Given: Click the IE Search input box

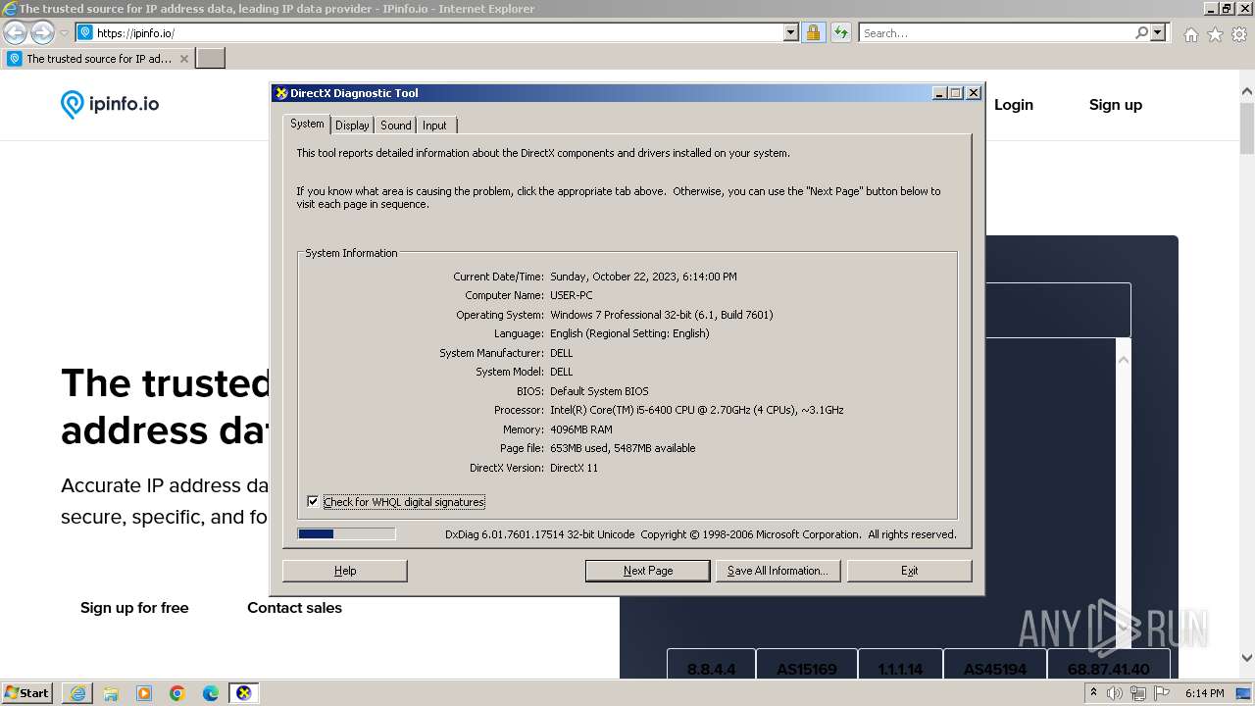Looking at the screenshot, I should (x=996, y=32).
